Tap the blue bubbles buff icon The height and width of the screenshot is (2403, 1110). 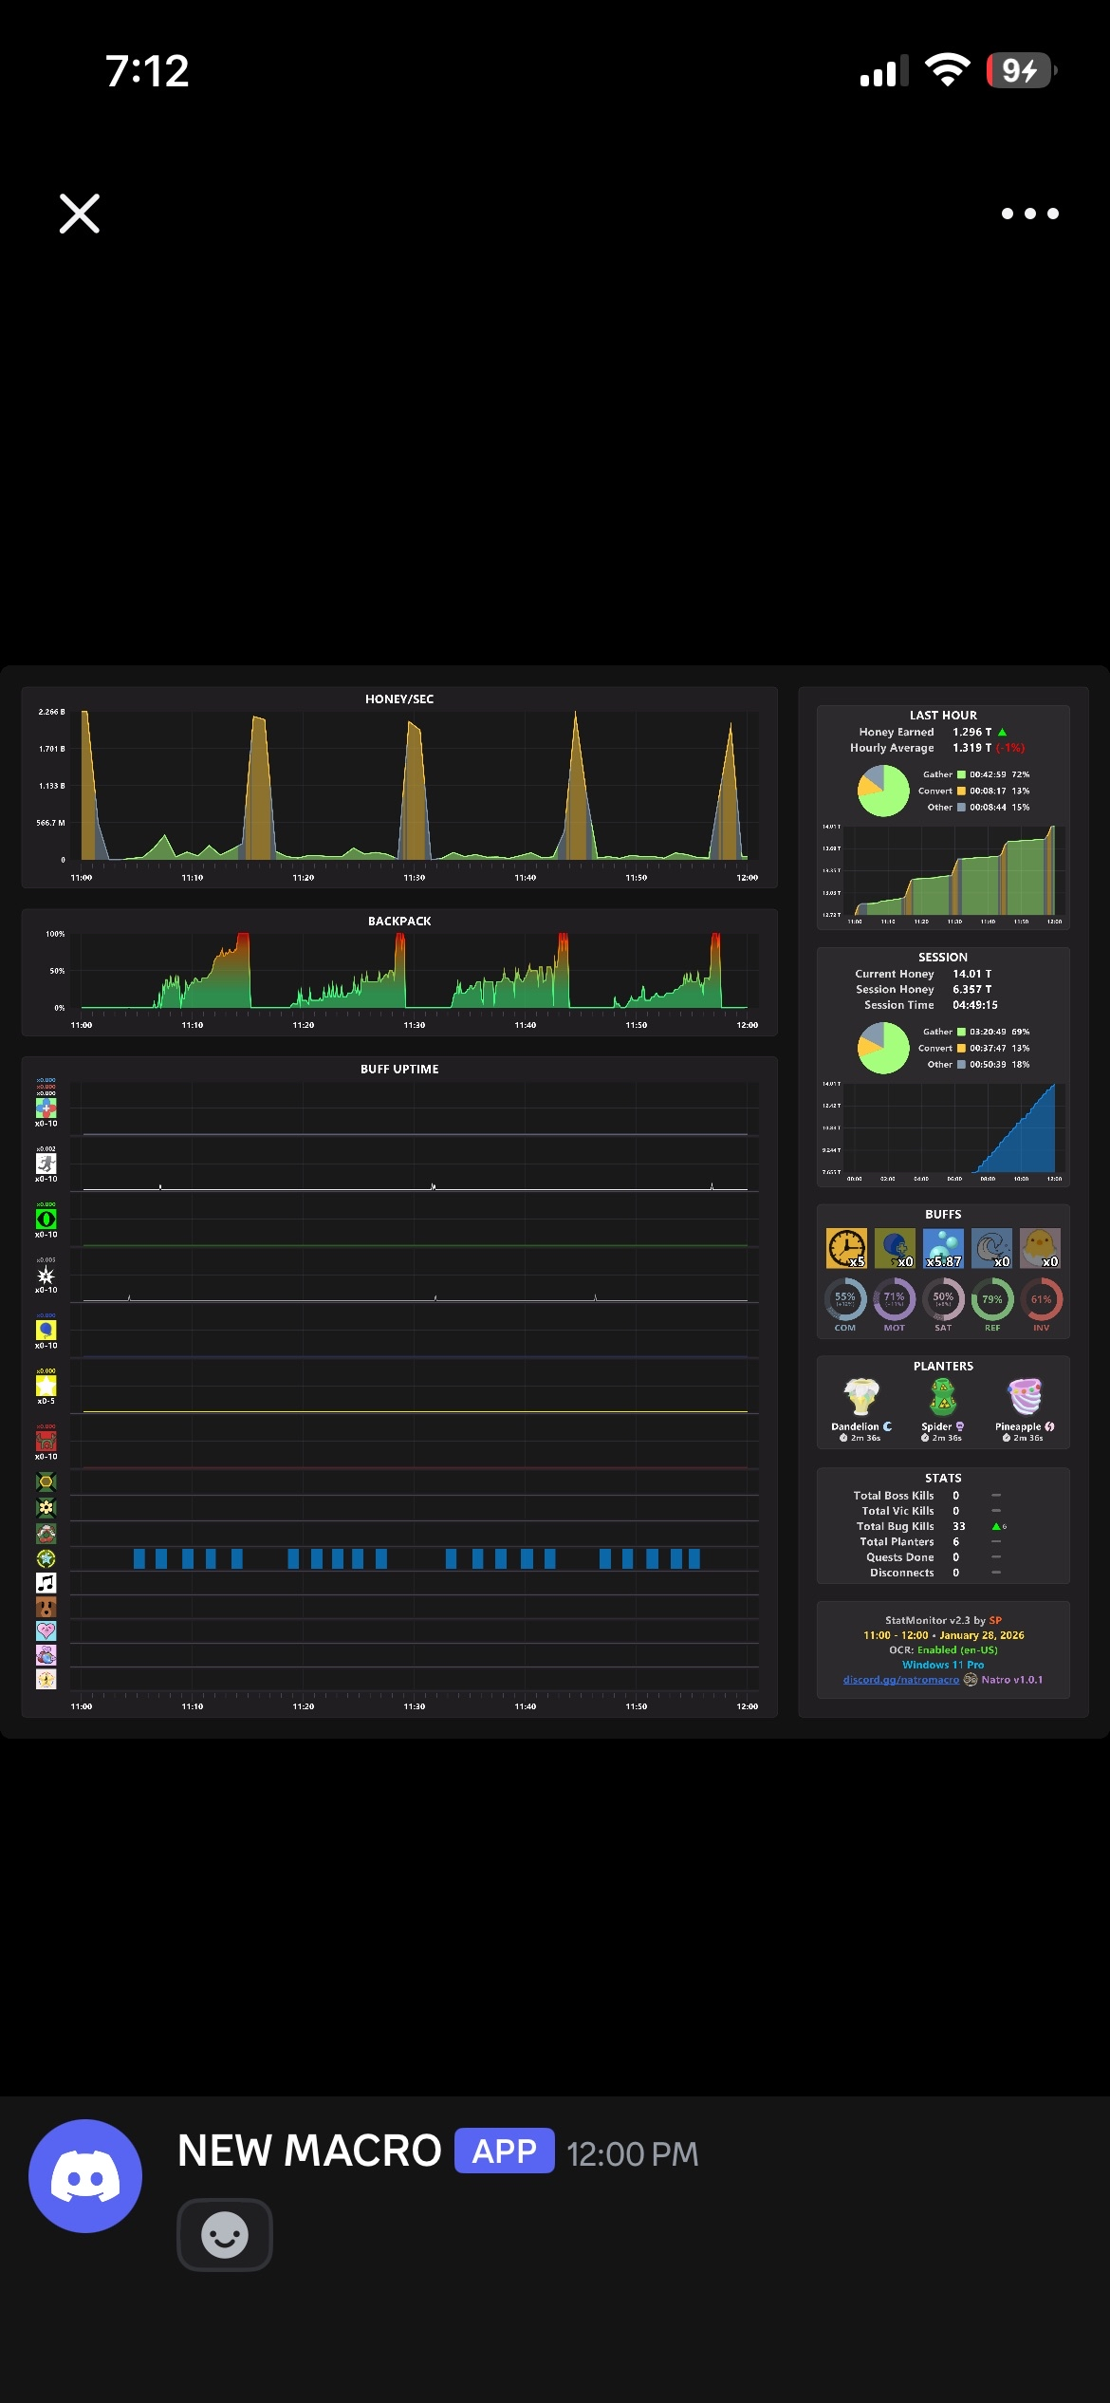coord(943,1248)
